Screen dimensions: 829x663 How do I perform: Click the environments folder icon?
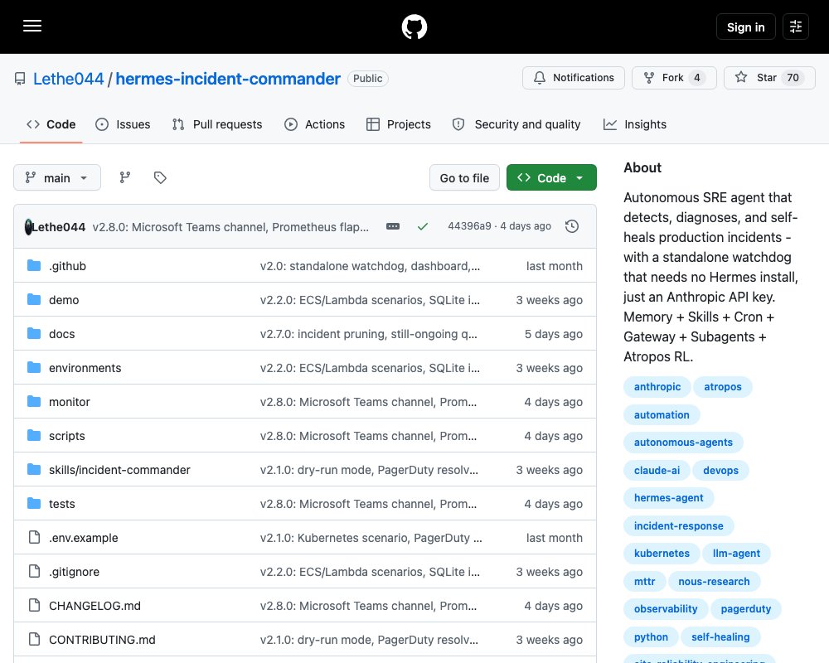(x=34, y=367)
